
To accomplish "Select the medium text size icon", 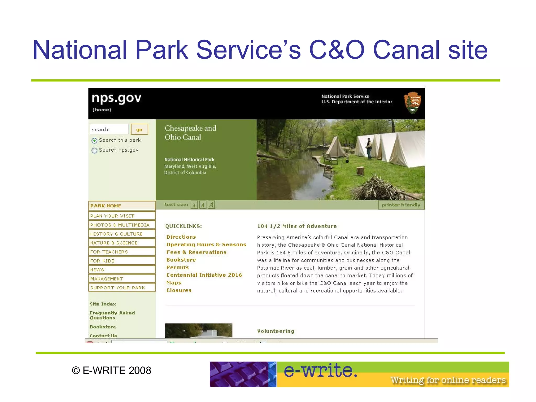I will [x=203, y=205].
